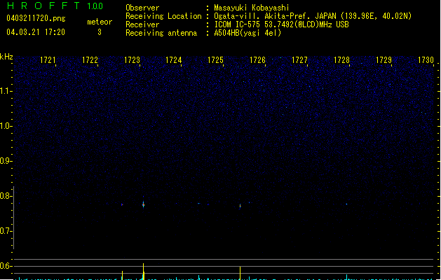Image resolution: width=441 pixels, height=280 pixels.
Task: Select the file name 0403211720.png
Action: click(36, 18)
